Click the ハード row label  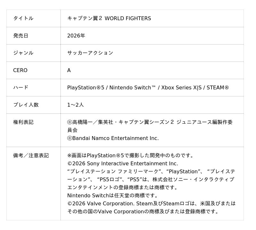[20, 87]
